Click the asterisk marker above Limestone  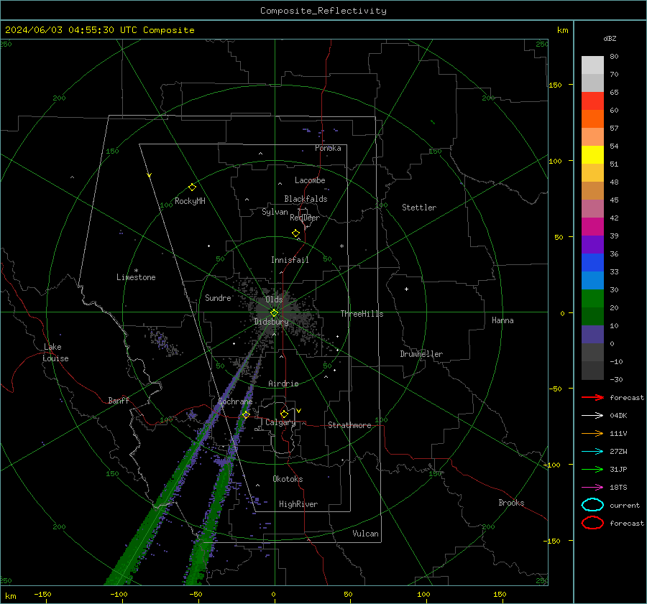coord(136,271)
